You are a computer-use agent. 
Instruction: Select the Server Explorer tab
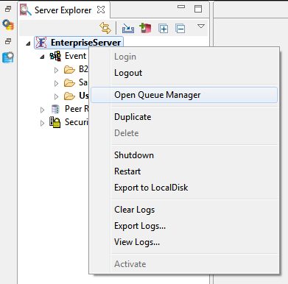63,10
